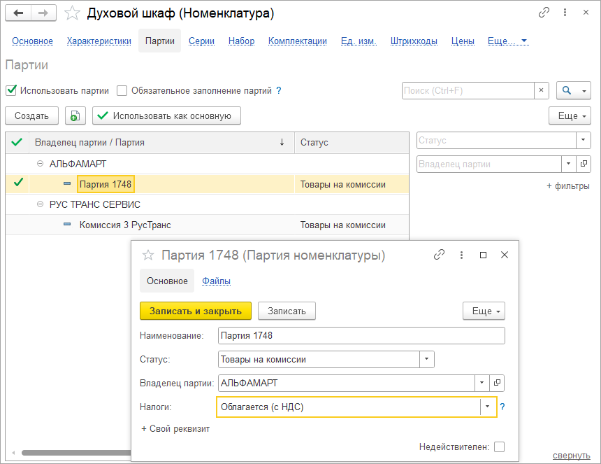Maximize the Партия 1748 dialog

[483, 255]
